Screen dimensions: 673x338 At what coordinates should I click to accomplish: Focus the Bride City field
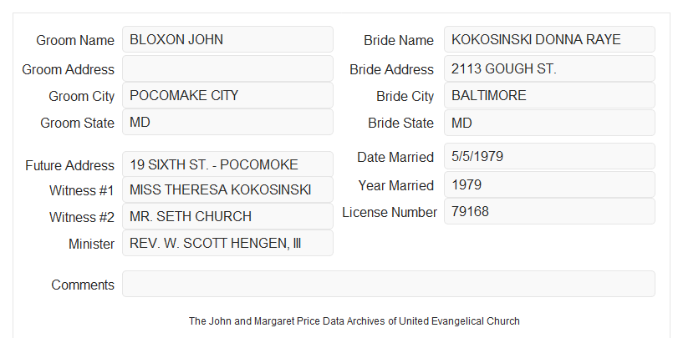[x=549, y=95]
